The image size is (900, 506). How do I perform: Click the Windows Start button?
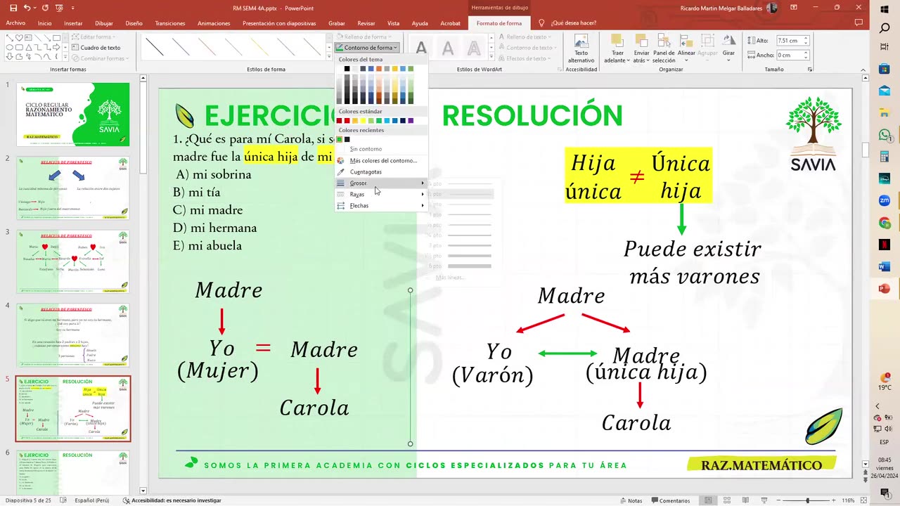pyautogui.click(x=885, y=8)
